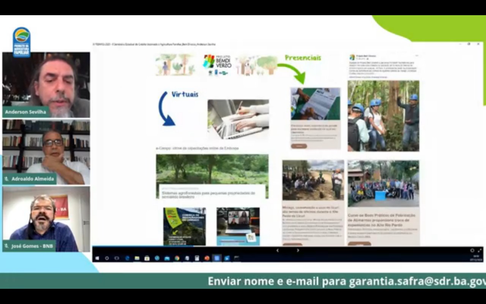486x304 pixels.
Task: Click the Cortana circle icon in taskbar
Action: 107,258
